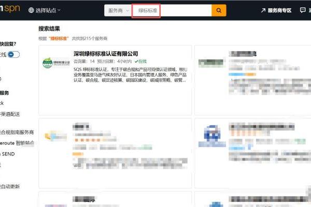Click the orange search magnifier button
This screenshot has height=207, width=311.
pos(219,10)
